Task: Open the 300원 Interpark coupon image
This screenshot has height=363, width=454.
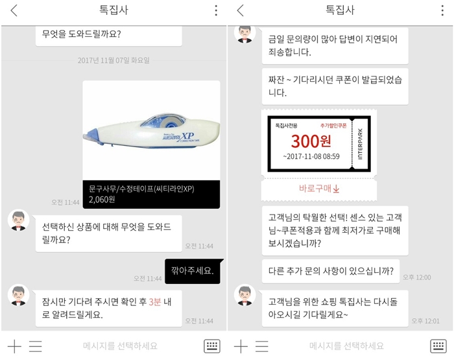Action: pos(319,144)
